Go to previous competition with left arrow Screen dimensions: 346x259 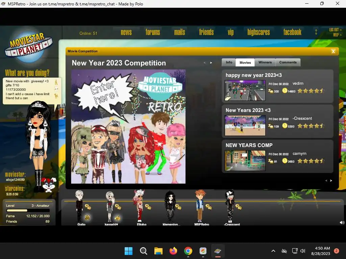pyautogui.click(x=204, y=63)
